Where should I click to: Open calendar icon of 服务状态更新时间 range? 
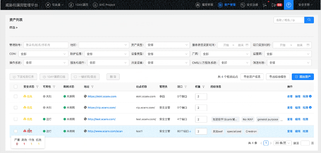click(x=247, y=45)
